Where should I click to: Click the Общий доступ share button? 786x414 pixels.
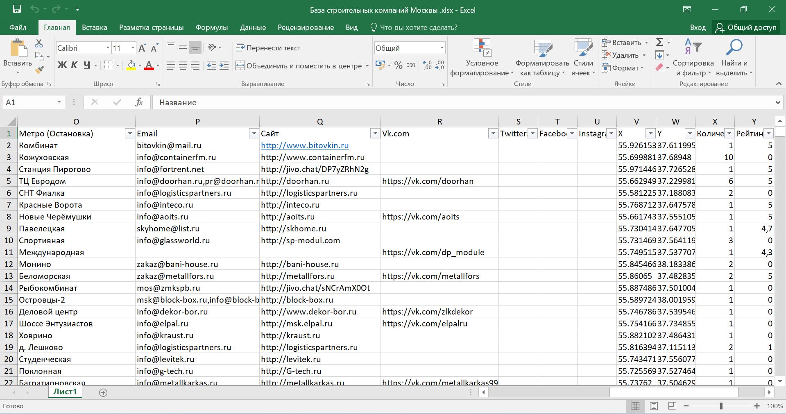point(746,27)
